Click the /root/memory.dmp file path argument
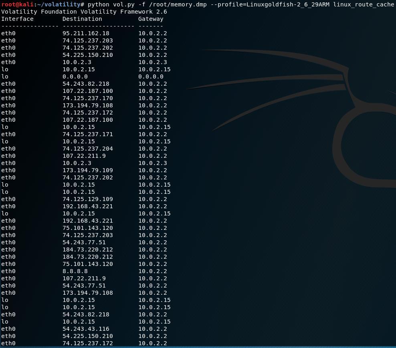 (x=178, y=4)
